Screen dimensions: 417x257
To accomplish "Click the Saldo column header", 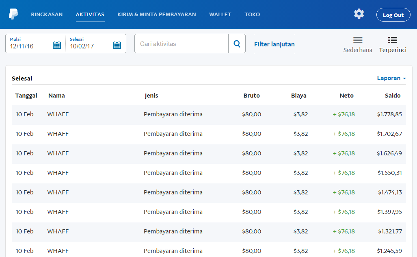I will tap(393, 96).
